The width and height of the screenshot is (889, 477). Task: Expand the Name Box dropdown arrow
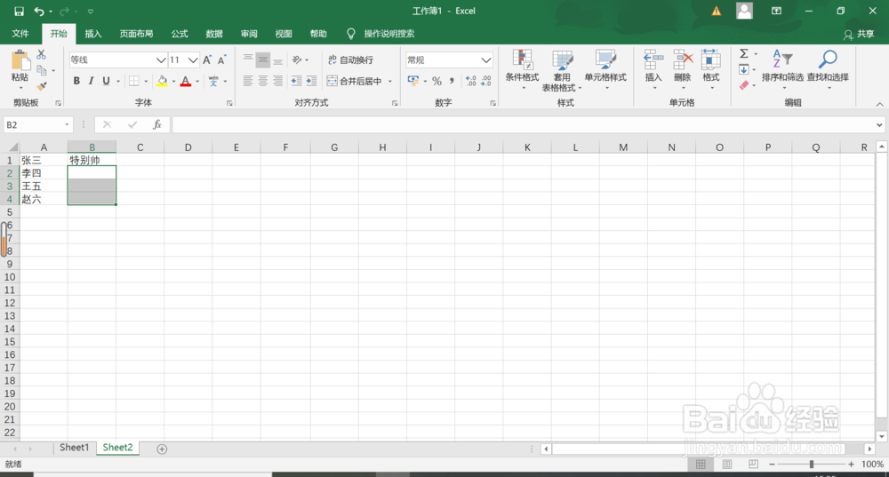coord(67,124)
